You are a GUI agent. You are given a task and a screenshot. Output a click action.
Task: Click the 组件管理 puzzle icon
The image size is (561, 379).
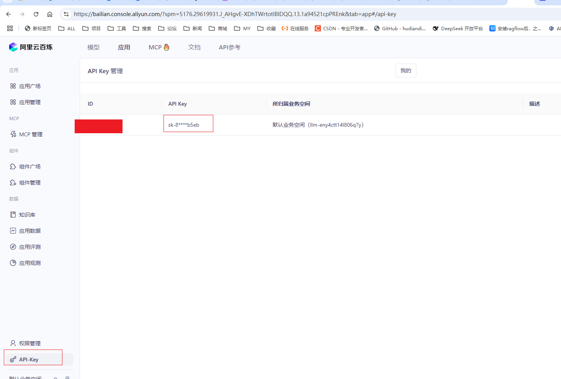click(x=13, y=183)
